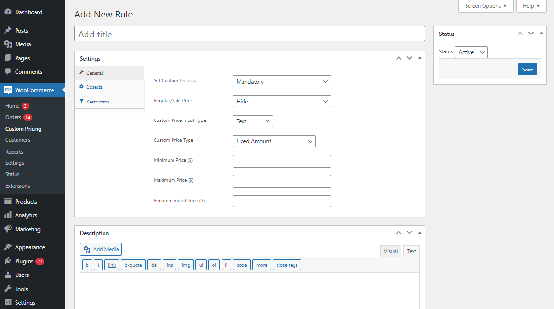Open Set Custom Price as dropdown
This screenshot has height=309, width=554.
[x=282, y=82]
